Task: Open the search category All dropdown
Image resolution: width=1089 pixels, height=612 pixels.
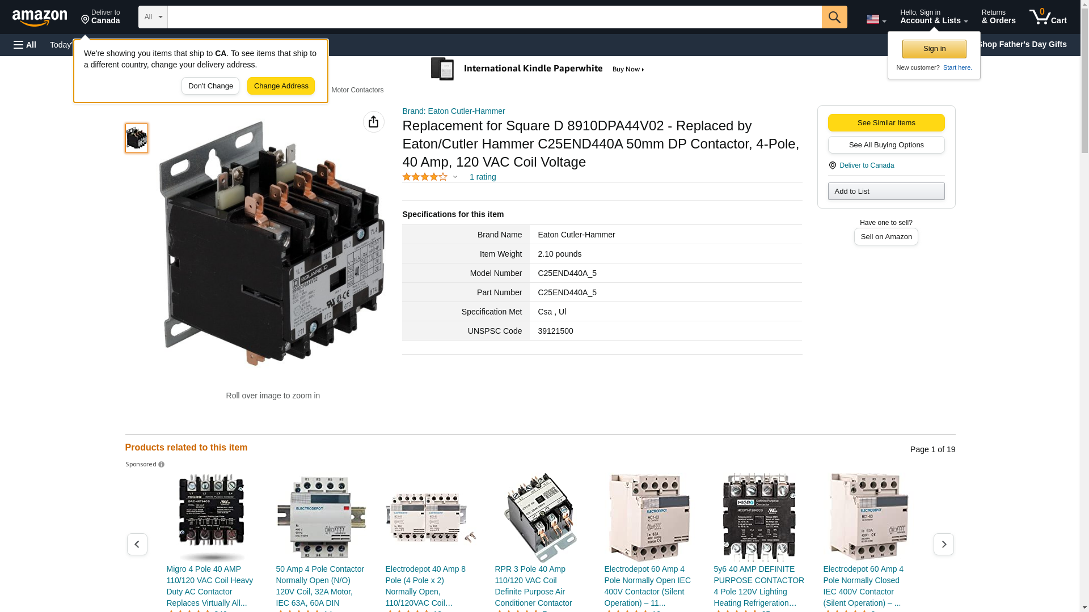Action: (x=153, y=17)
